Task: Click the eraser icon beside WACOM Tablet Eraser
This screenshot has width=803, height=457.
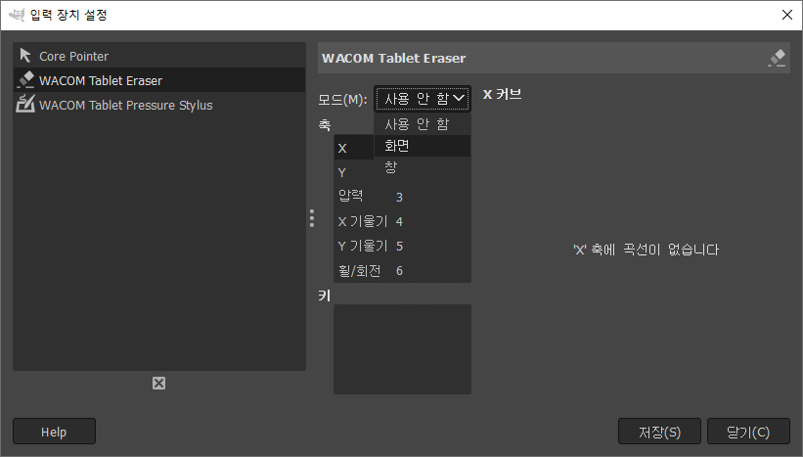Action: pyautogui.click(x=25, y=80)
